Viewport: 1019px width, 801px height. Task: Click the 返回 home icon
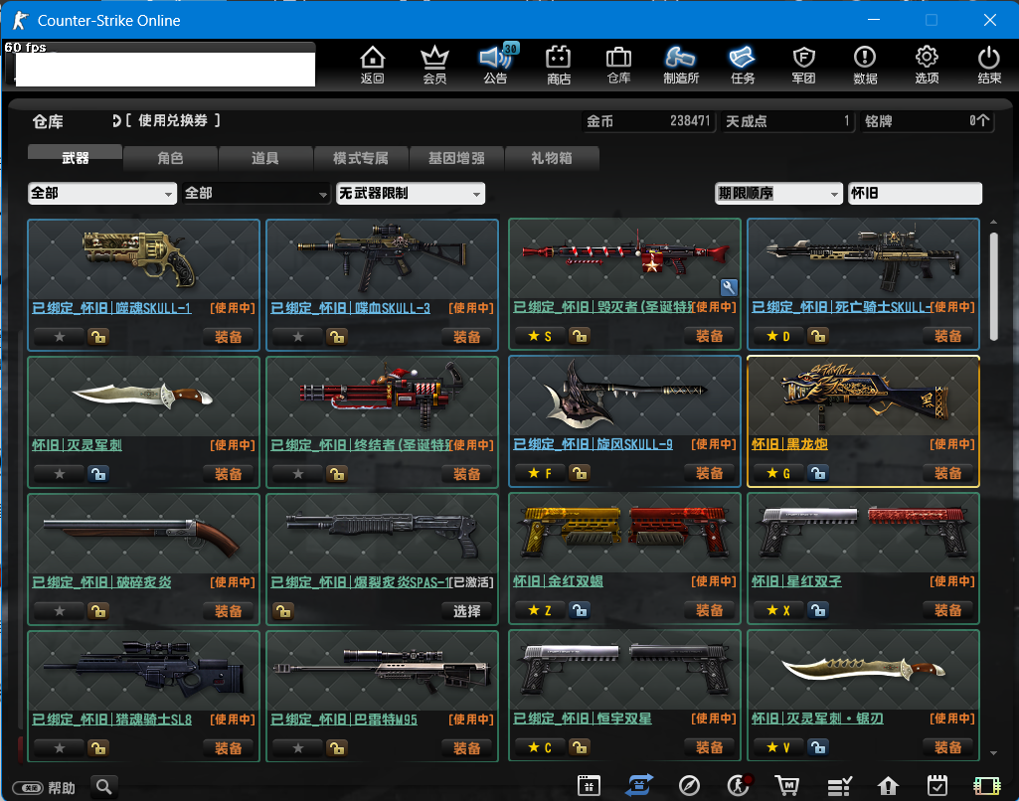pyautogui.click(x=373, y=65)
